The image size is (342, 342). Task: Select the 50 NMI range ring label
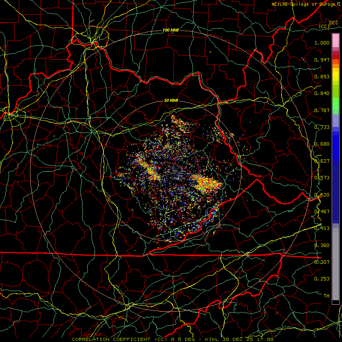coord(171,101)
